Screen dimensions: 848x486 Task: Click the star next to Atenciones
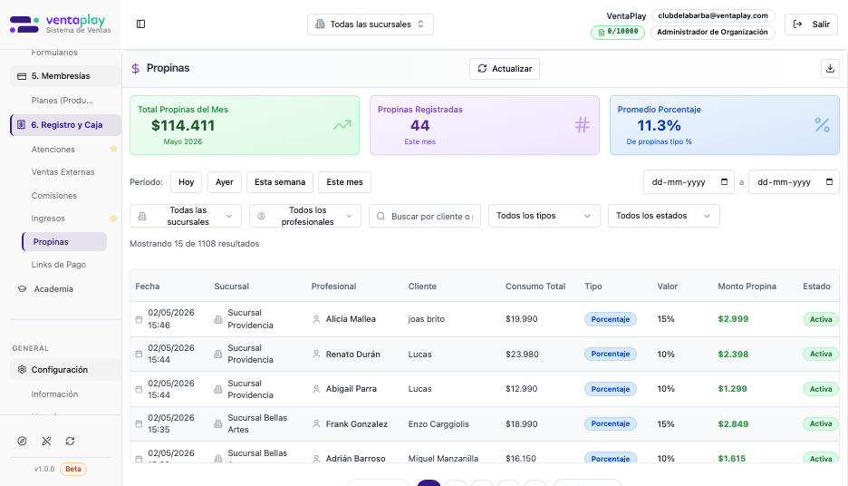[113, 149]
